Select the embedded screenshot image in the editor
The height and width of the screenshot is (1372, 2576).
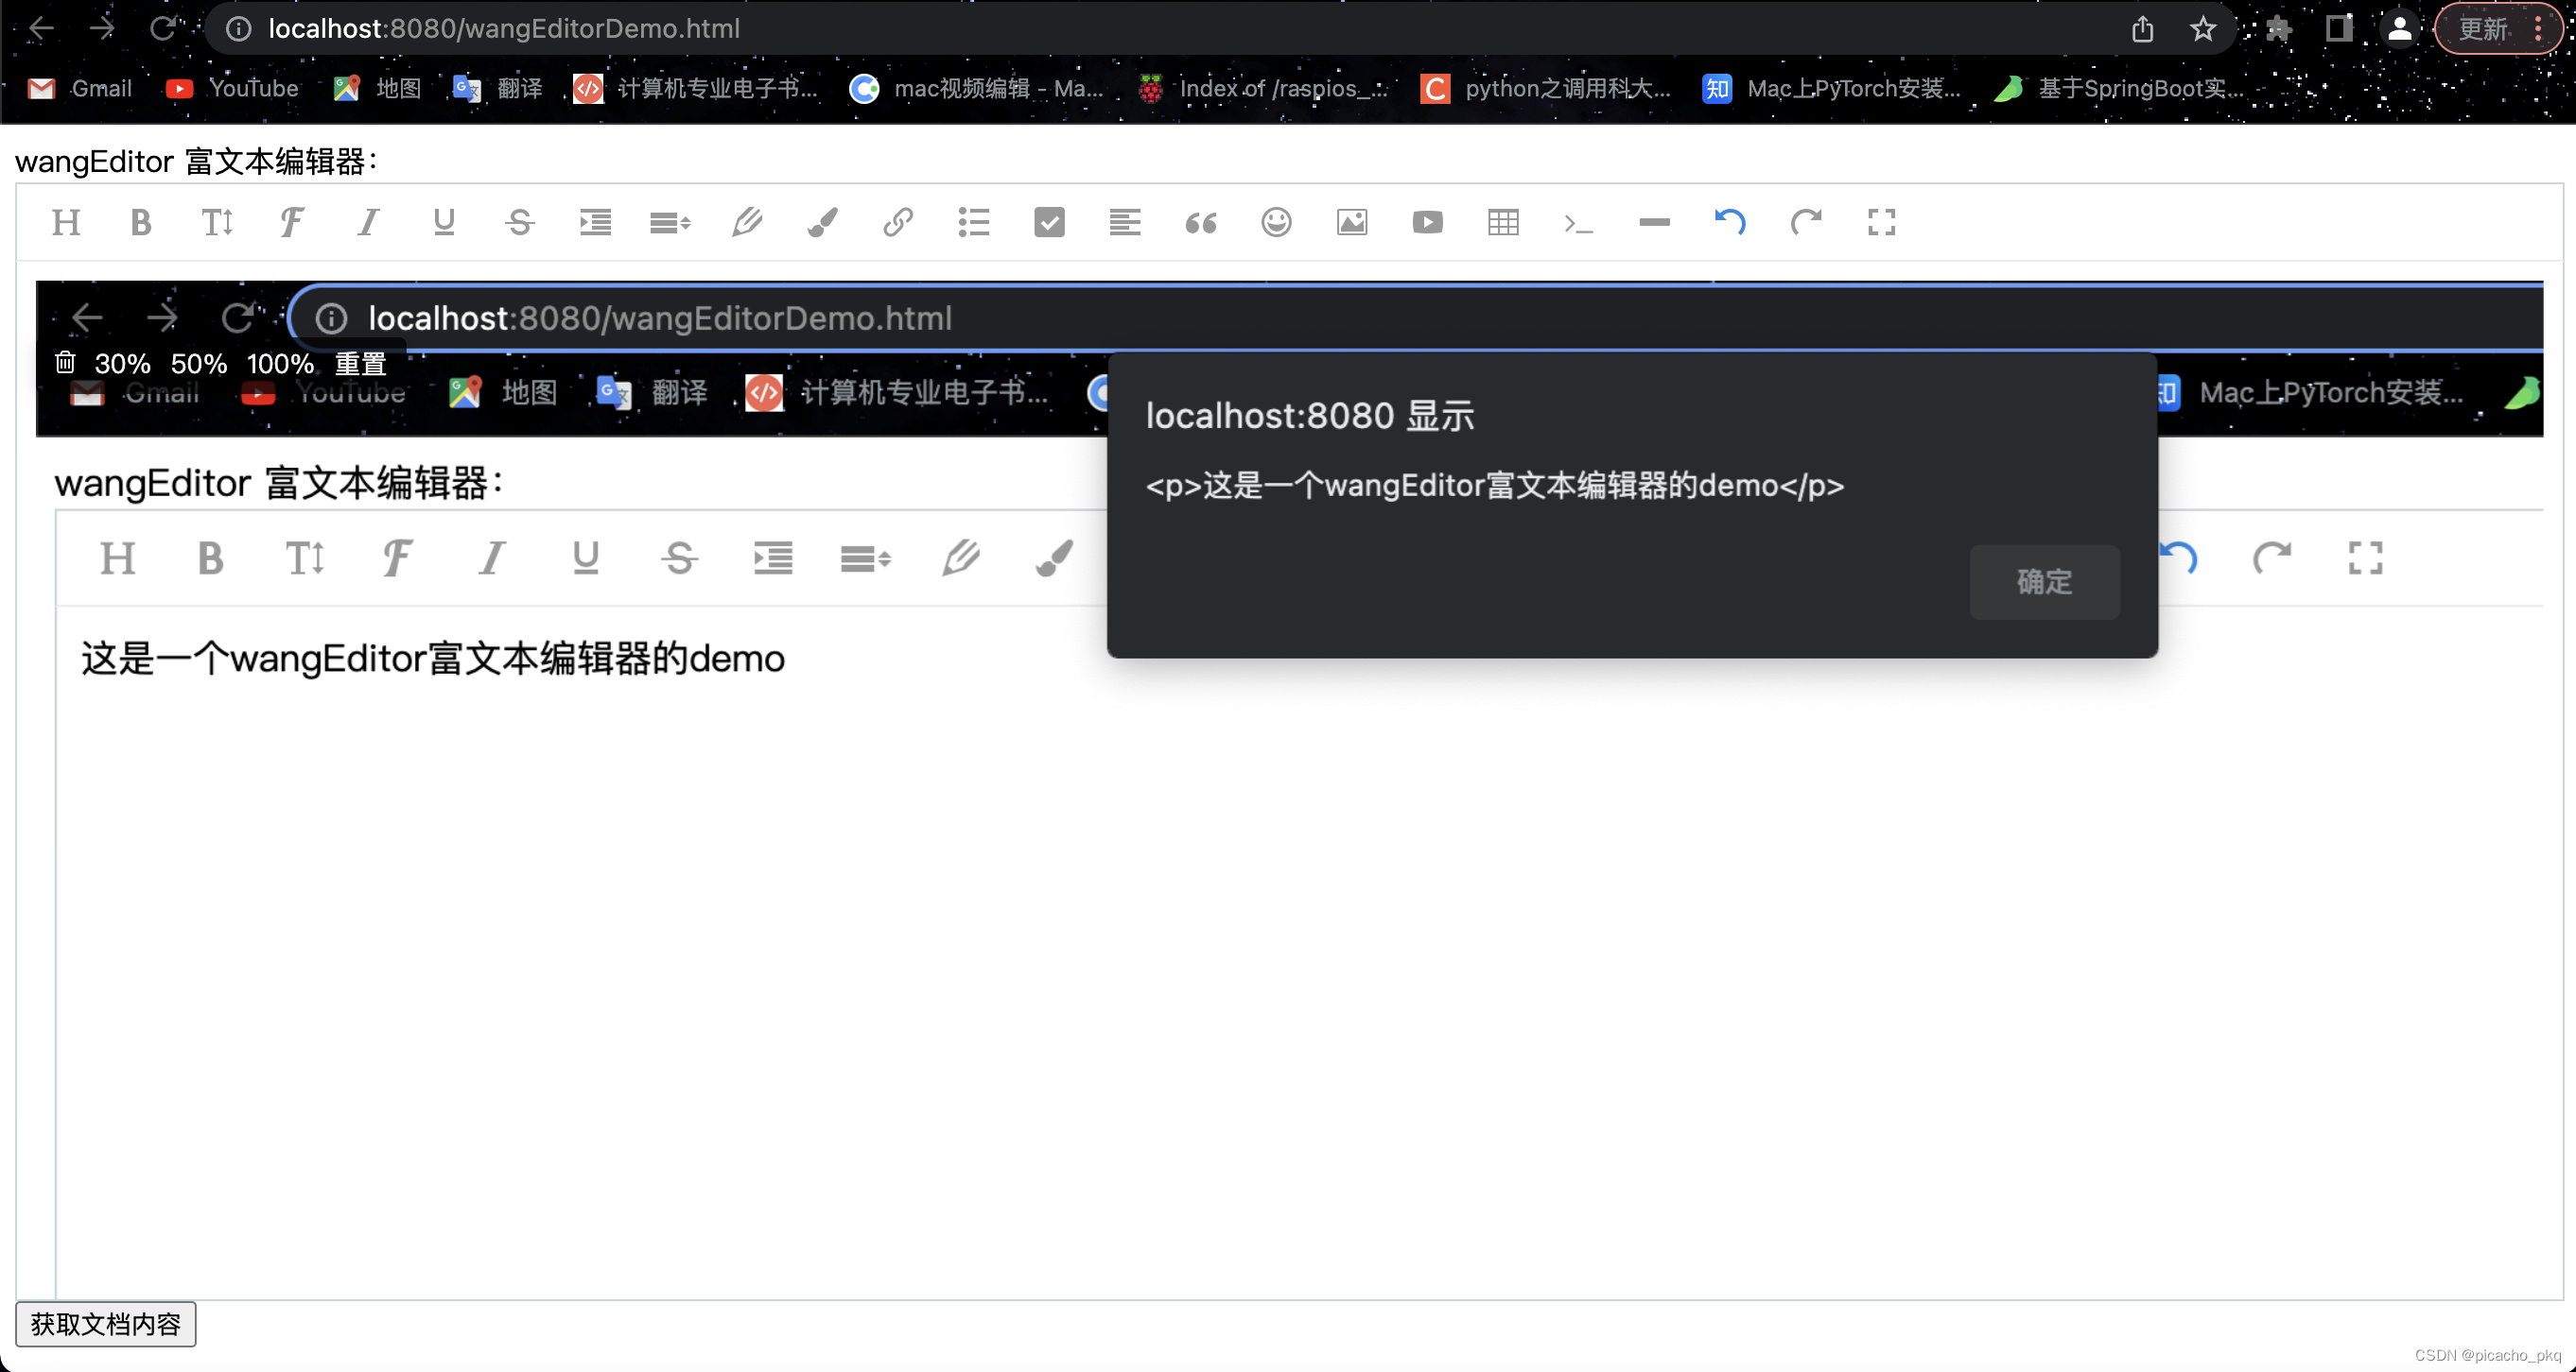[1289, 789]
